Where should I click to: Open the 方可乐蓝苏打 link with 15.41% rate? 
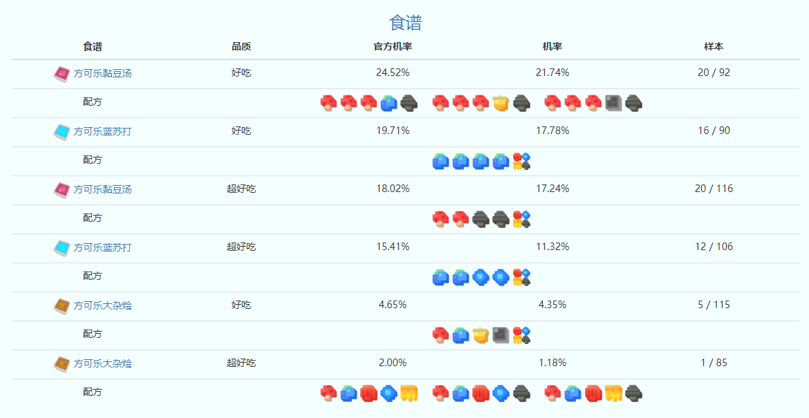[x=102, y=247]
